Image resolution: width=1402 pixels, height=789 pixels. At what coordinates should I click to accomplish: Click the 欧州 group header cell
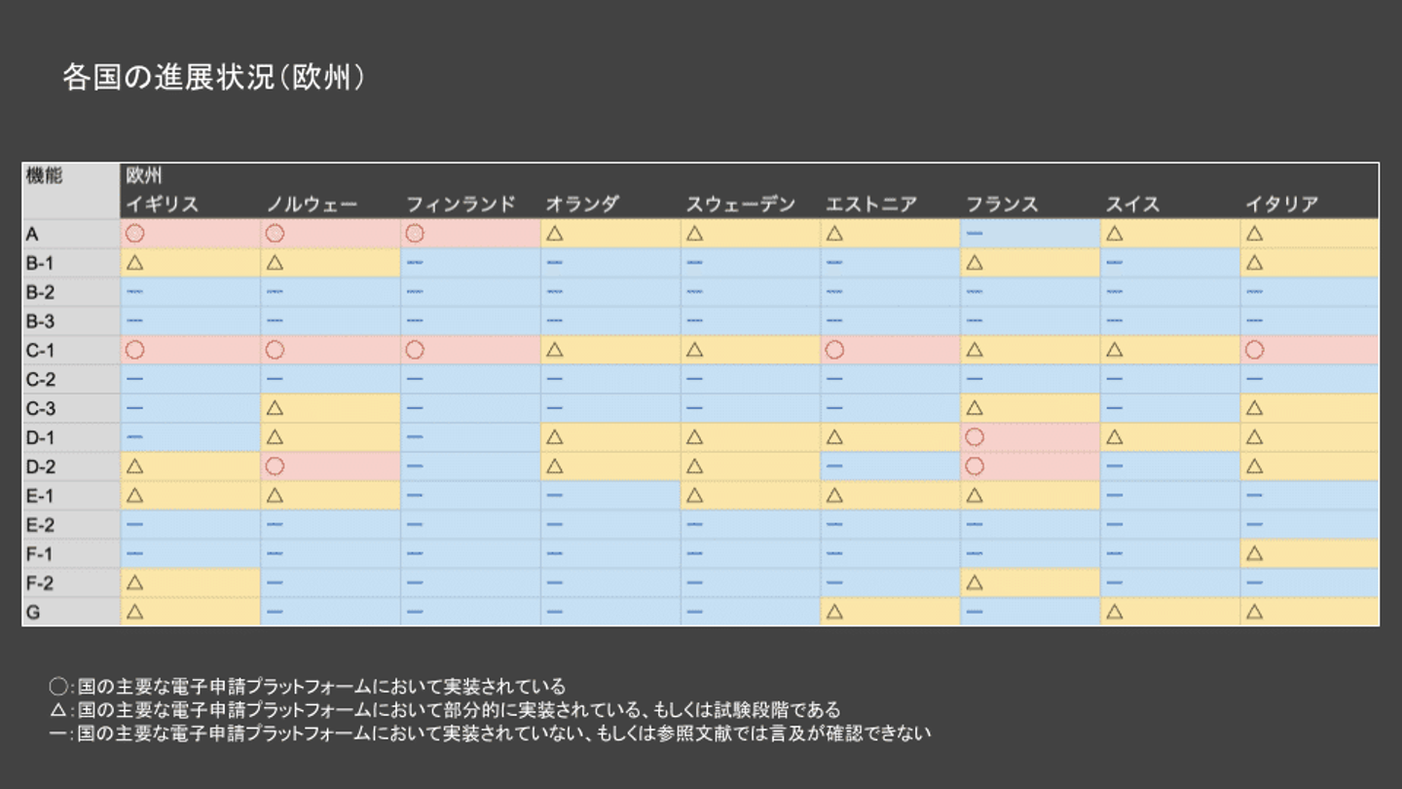pos(144,176)
